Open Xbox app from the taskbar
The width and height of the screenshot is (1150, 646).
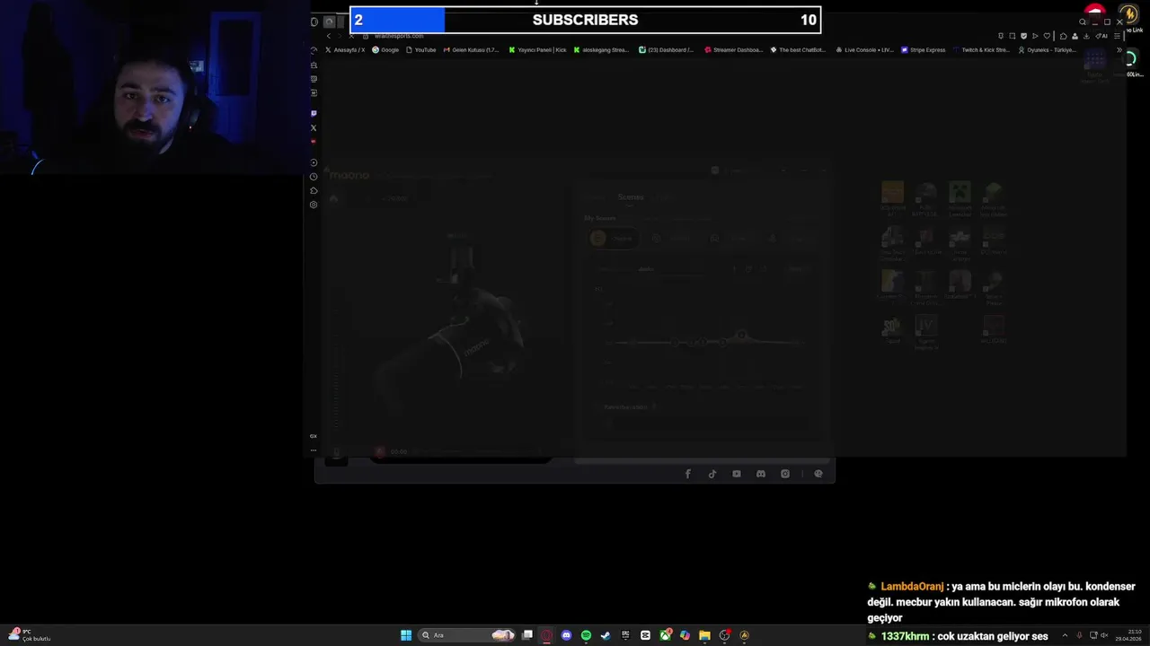coord(665,635)
